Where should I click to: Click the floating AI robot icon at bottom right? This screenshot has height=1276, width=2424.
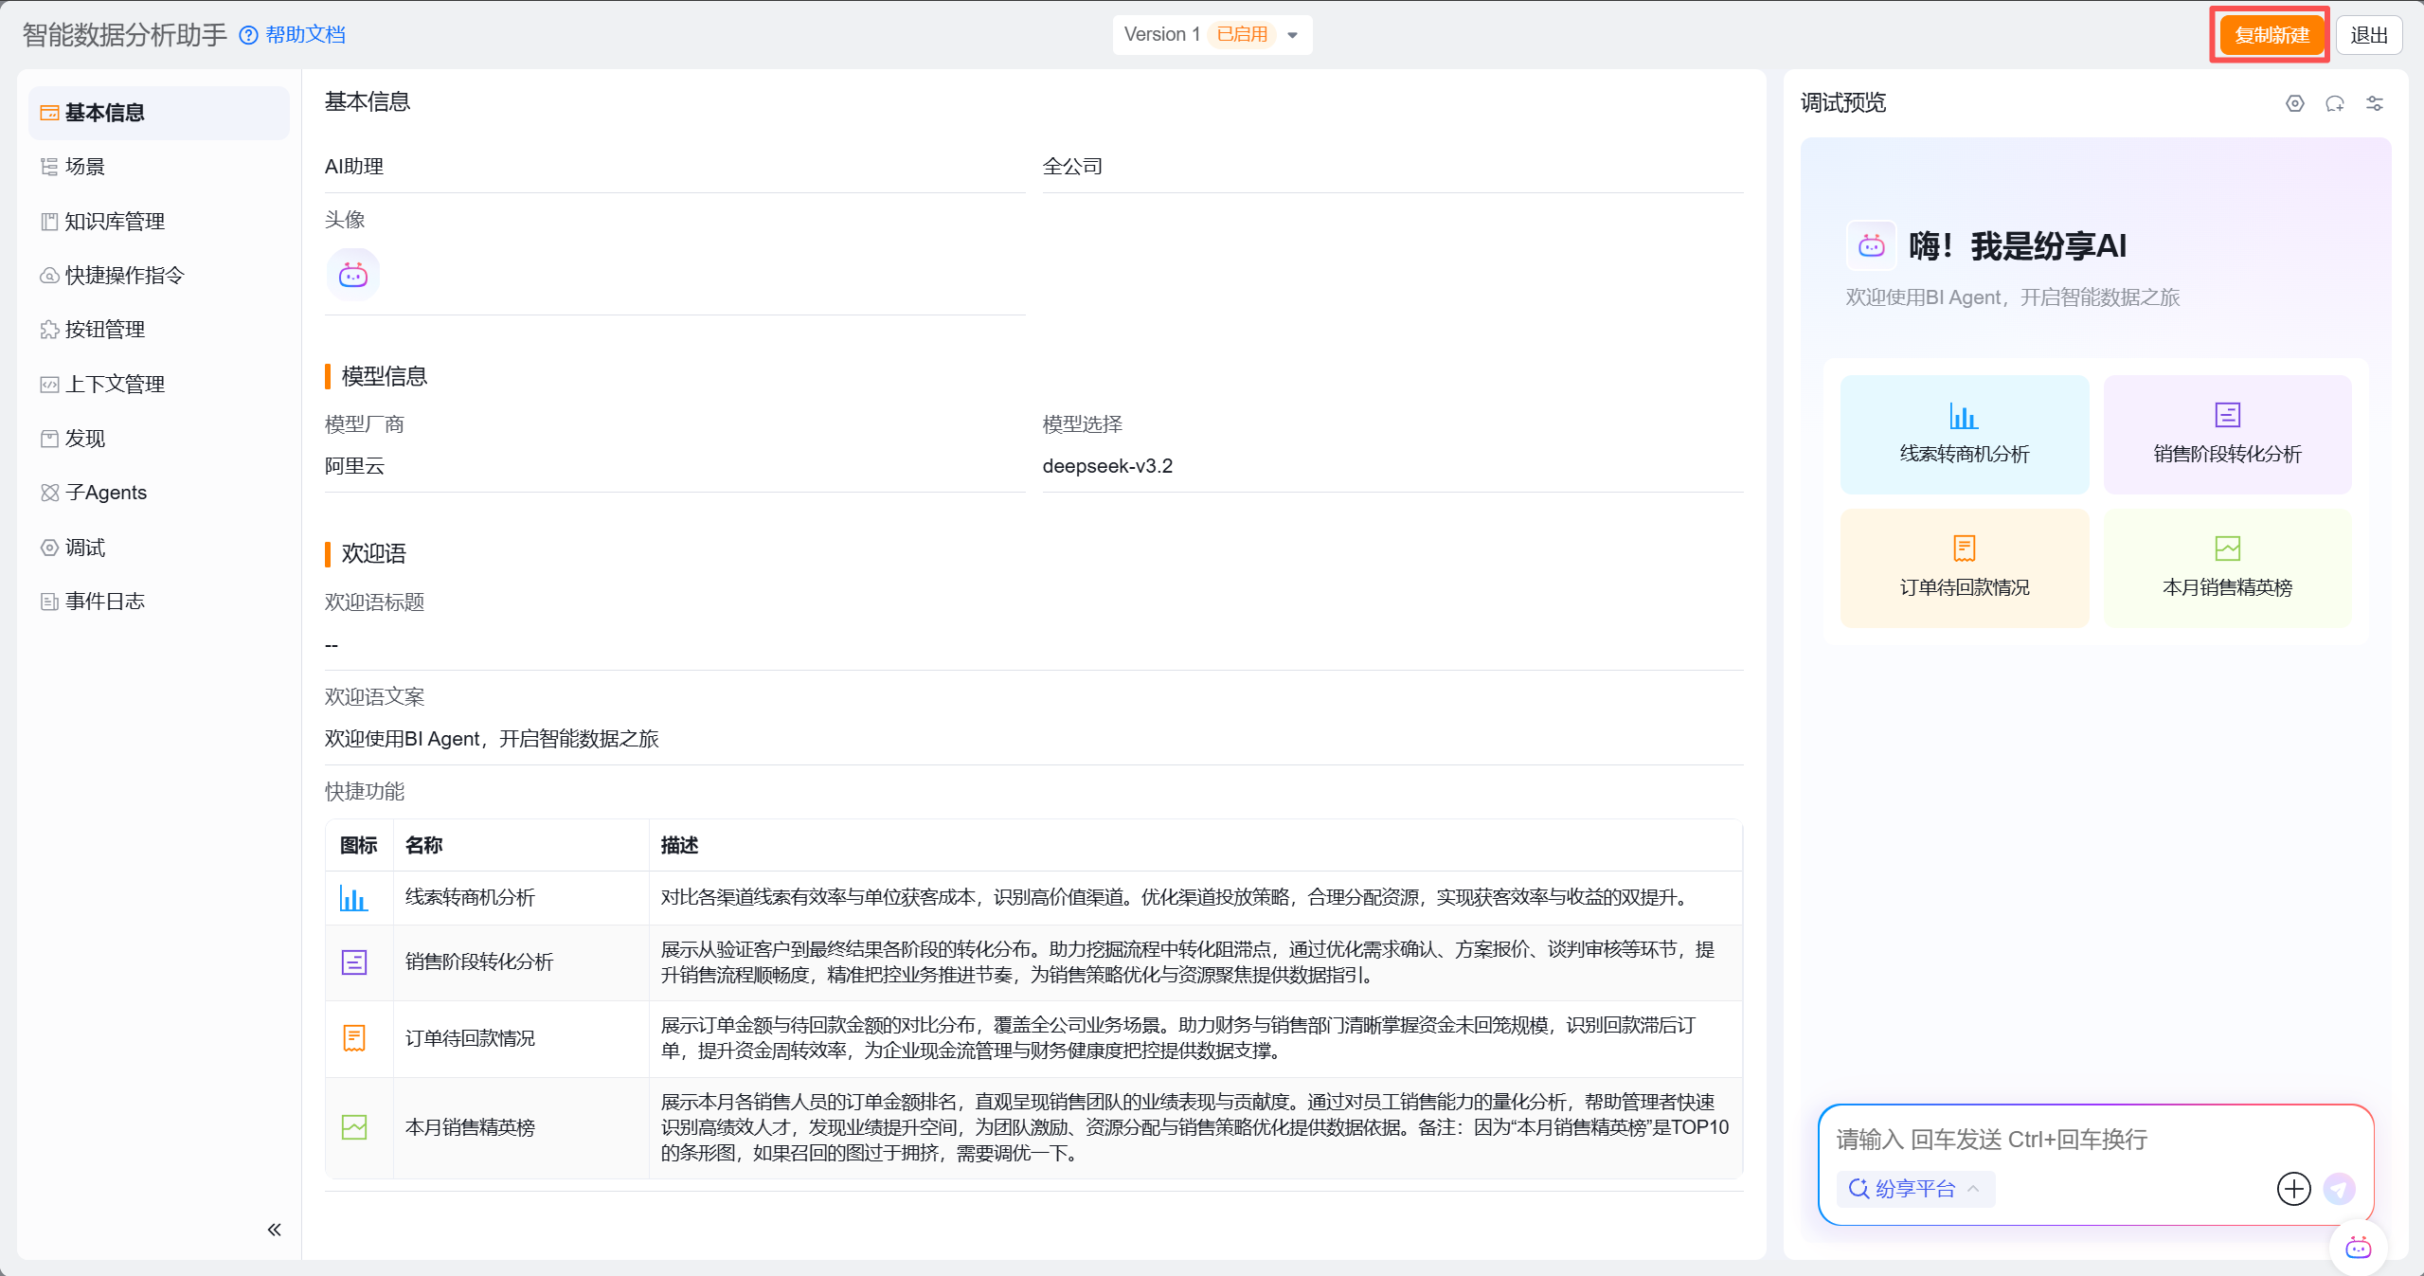2358,1248
